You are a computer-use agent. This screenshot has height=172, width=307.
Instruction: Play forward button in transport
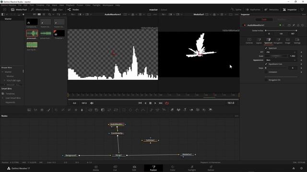[155, 103]
